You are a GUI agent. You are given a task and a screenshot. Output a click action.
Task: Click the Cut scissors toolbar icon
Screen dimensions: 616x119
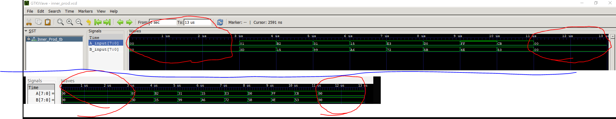click(29, 22)
